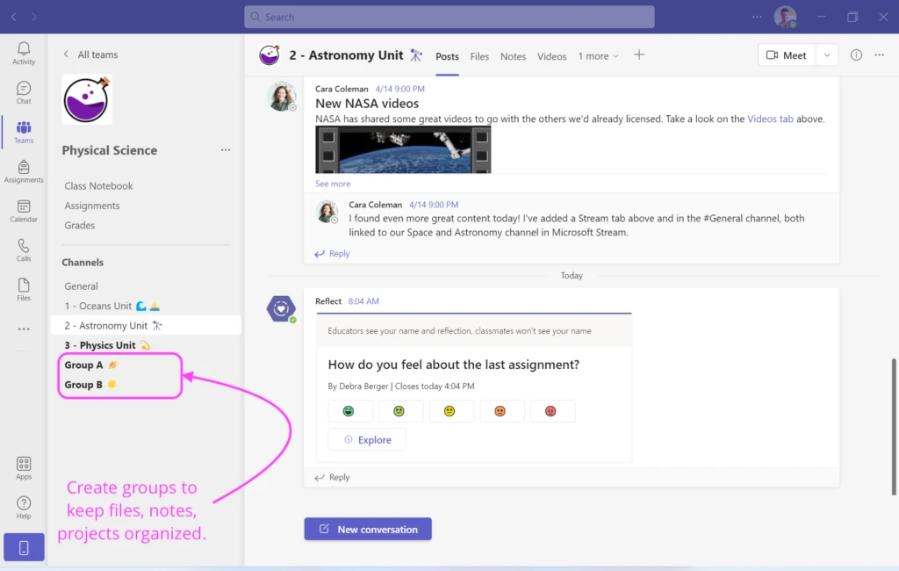Open the Physical Science team options menu

226,150
